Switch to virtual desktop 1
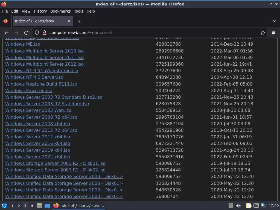The height and width of the screenshot is (210, 280). [x=12, y=206]
